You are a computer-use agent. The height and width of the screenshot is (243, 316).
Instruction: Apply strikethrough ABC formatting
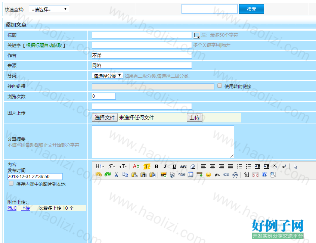(x=183, y=166)
